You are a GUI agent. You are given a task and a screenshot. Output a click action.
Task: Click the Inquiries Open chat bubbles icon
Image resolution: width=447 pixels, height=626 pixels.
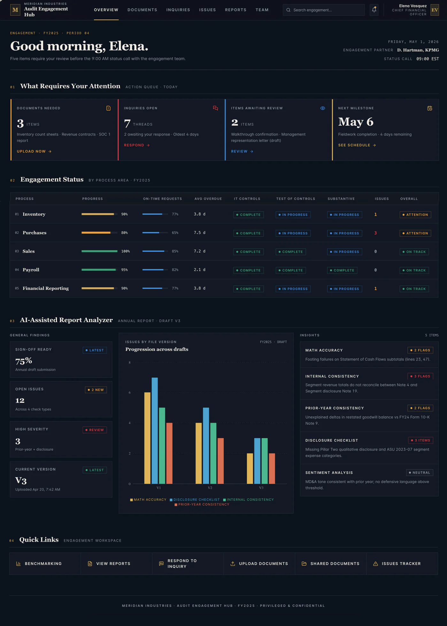pyautogui.click(x=215, y=108)
